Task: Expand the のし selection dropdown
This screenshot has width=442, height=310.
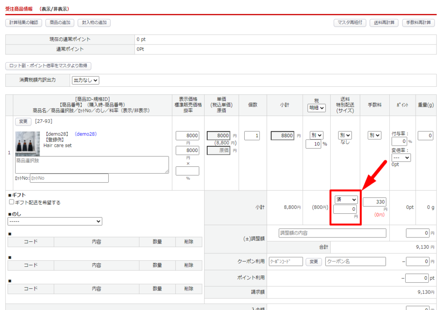Action: pos(55,221)
